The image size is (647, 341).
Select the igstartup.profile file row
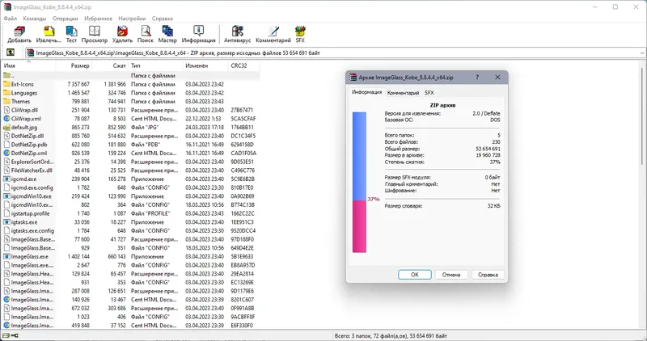130,213
